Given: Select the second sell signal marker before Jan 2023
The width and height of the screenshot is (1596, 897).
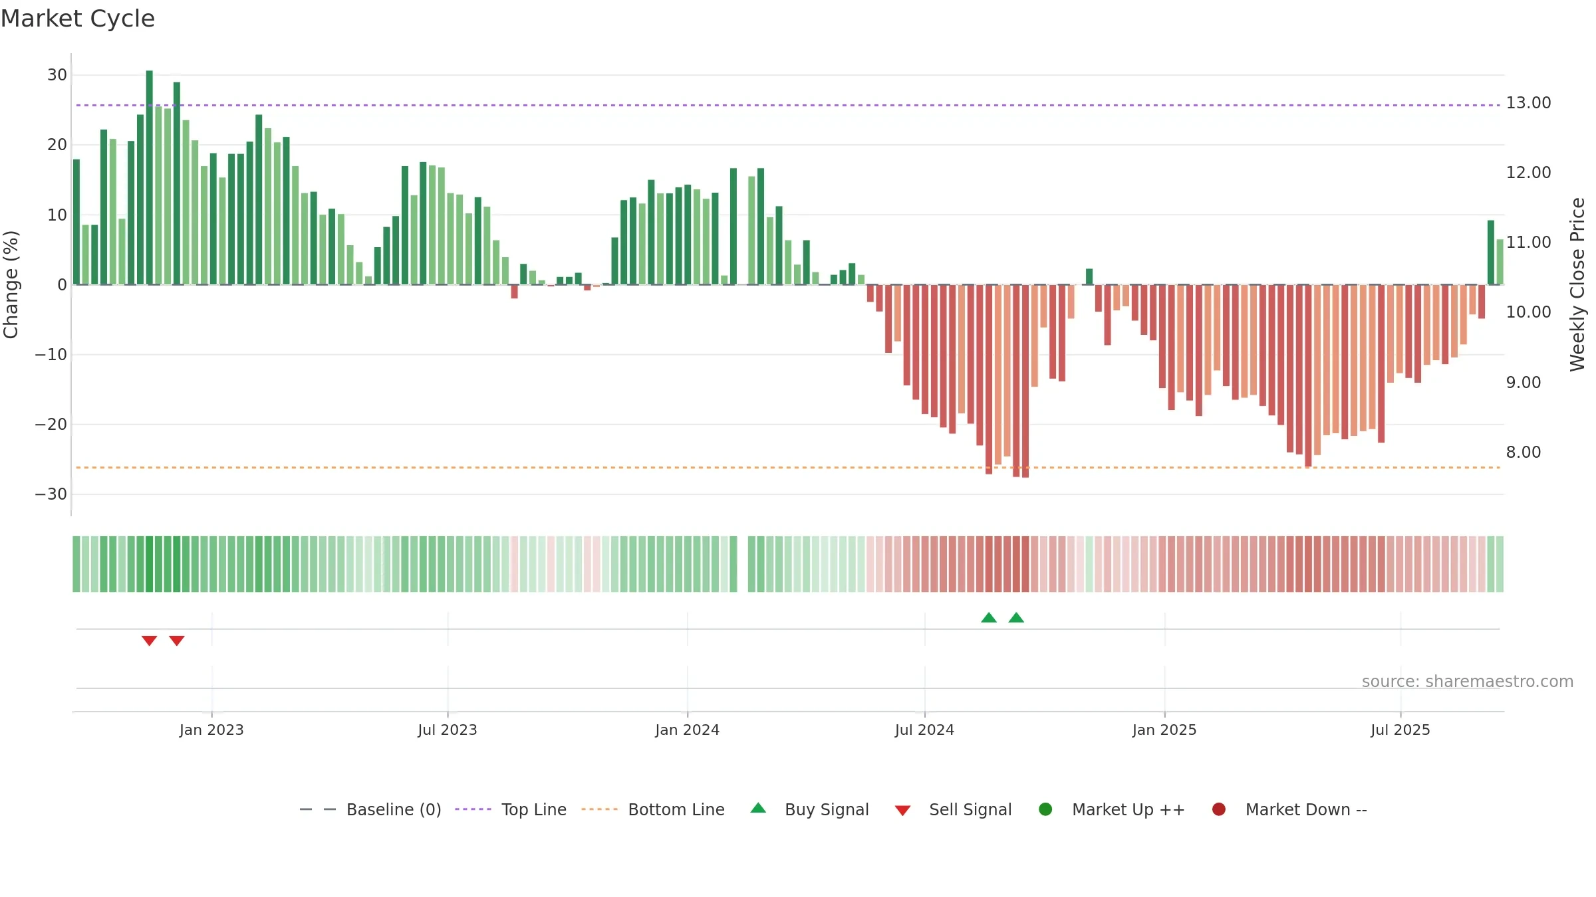Looking at the screenshot, I should coord(176,641).
